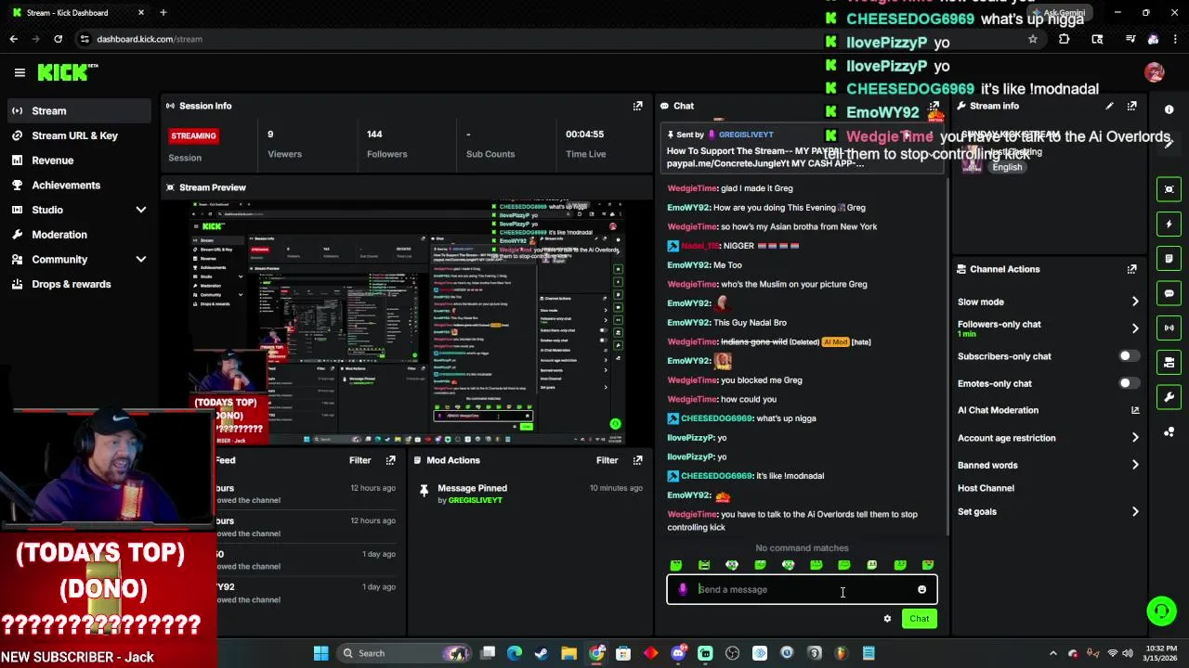Viewport: 1189px width, 668px height.
Task: Click the Message Pinned mod action entry
Action: (529, 494)
